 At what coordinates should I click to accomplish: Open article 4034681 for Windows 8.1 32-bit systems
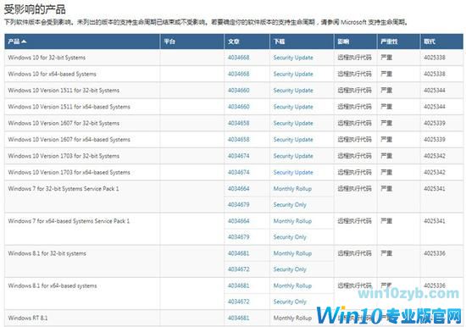(238, 253)
